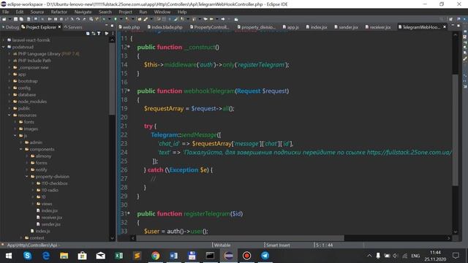Image resolution: width=468 pixels, height=263 pixels.
Task: Expand the app folder in tree
Action: pyautogui.click(x=10, y=75)
